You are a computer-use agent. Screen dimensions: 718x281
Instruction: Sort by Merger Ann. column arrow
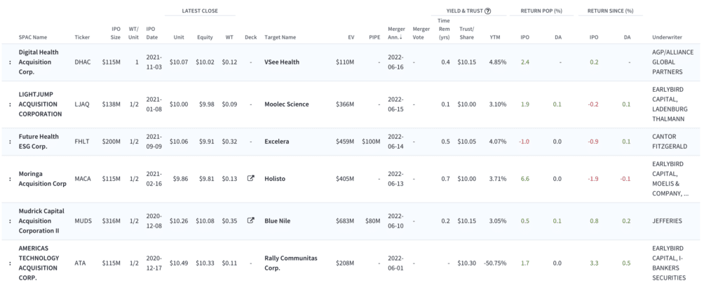pos(402,38)
